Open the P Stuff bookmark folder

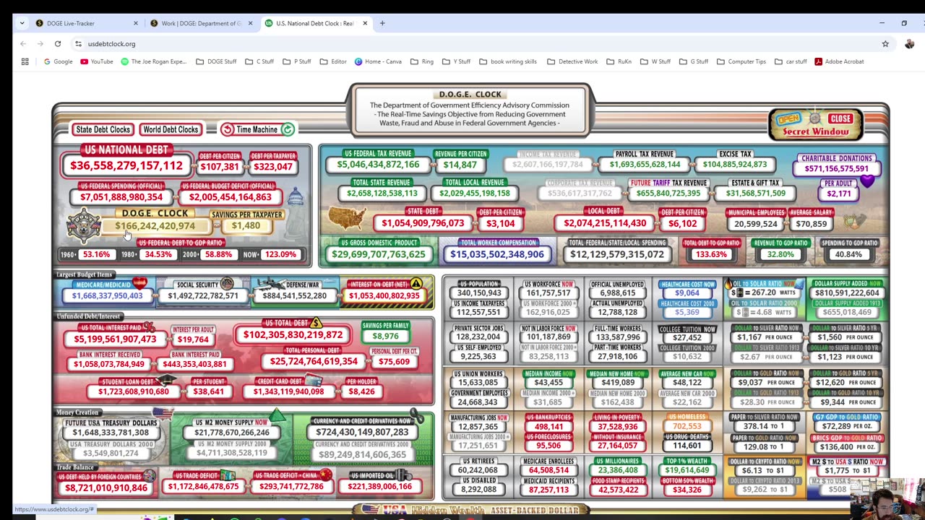(297, 61)
